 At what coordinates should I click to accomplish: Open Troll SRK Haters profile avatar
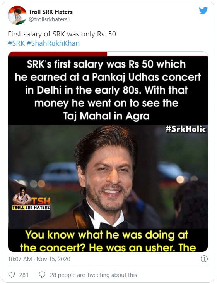click(17, 15)
